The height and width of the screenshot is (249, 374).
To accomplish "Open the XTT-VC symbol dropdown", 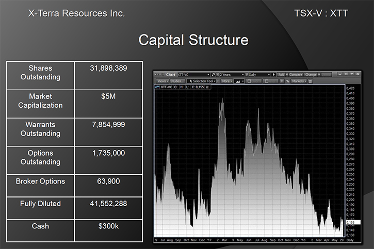I will tap(208, 75).
